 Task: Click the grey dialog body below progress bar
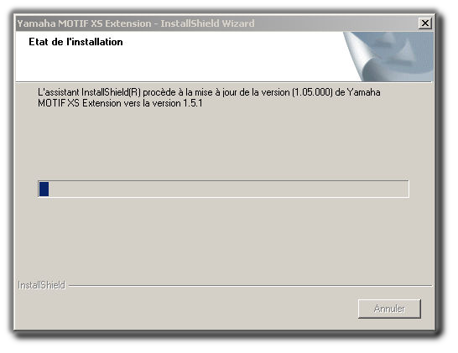223,238
